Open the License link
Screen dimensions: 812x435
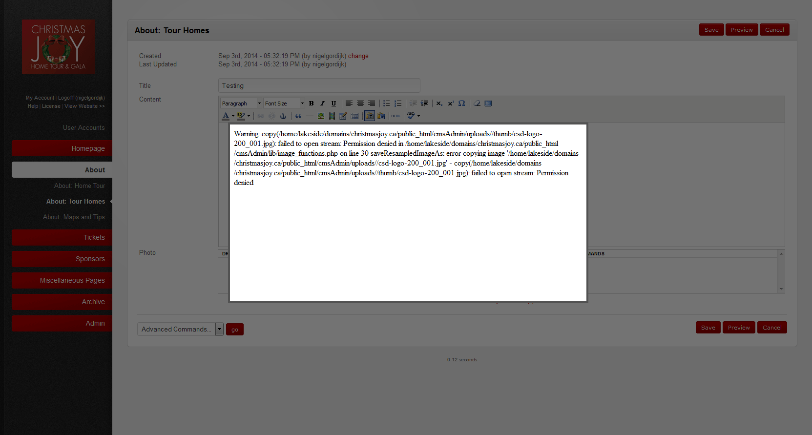(x=51, y=106)
